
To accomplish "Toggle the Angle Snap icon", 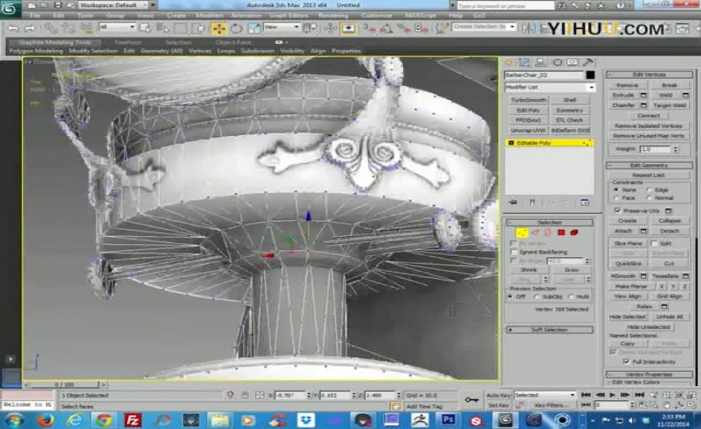I will click(387, 29).
